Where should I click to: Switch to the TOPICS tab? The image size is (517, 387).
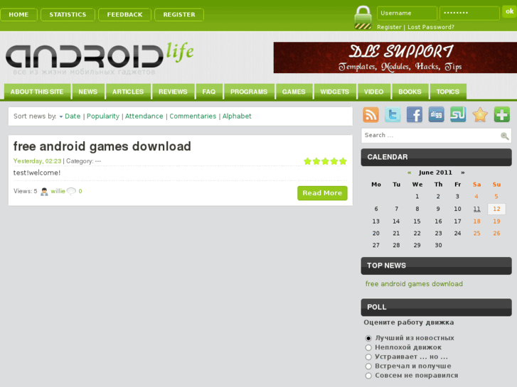(x=448, y=92)
